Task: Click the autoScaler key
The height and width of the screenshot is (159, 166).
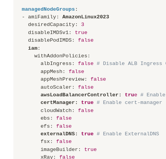Action: 56,87
